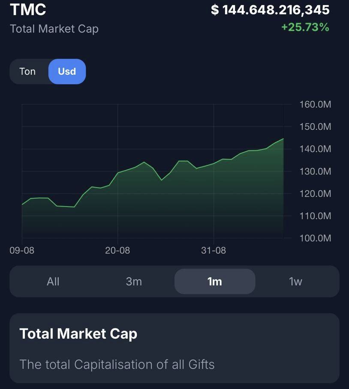
Task: Click the 'total Capitalisation of all Gifts' description
Action: click(x=117, y=365)
